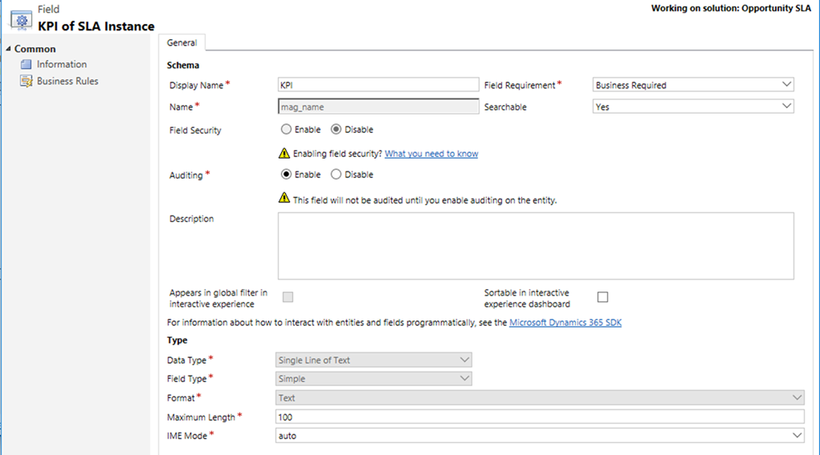820x455 pixels.
Task: Click the field security warning icon
Action: click(x=283, y=153)
